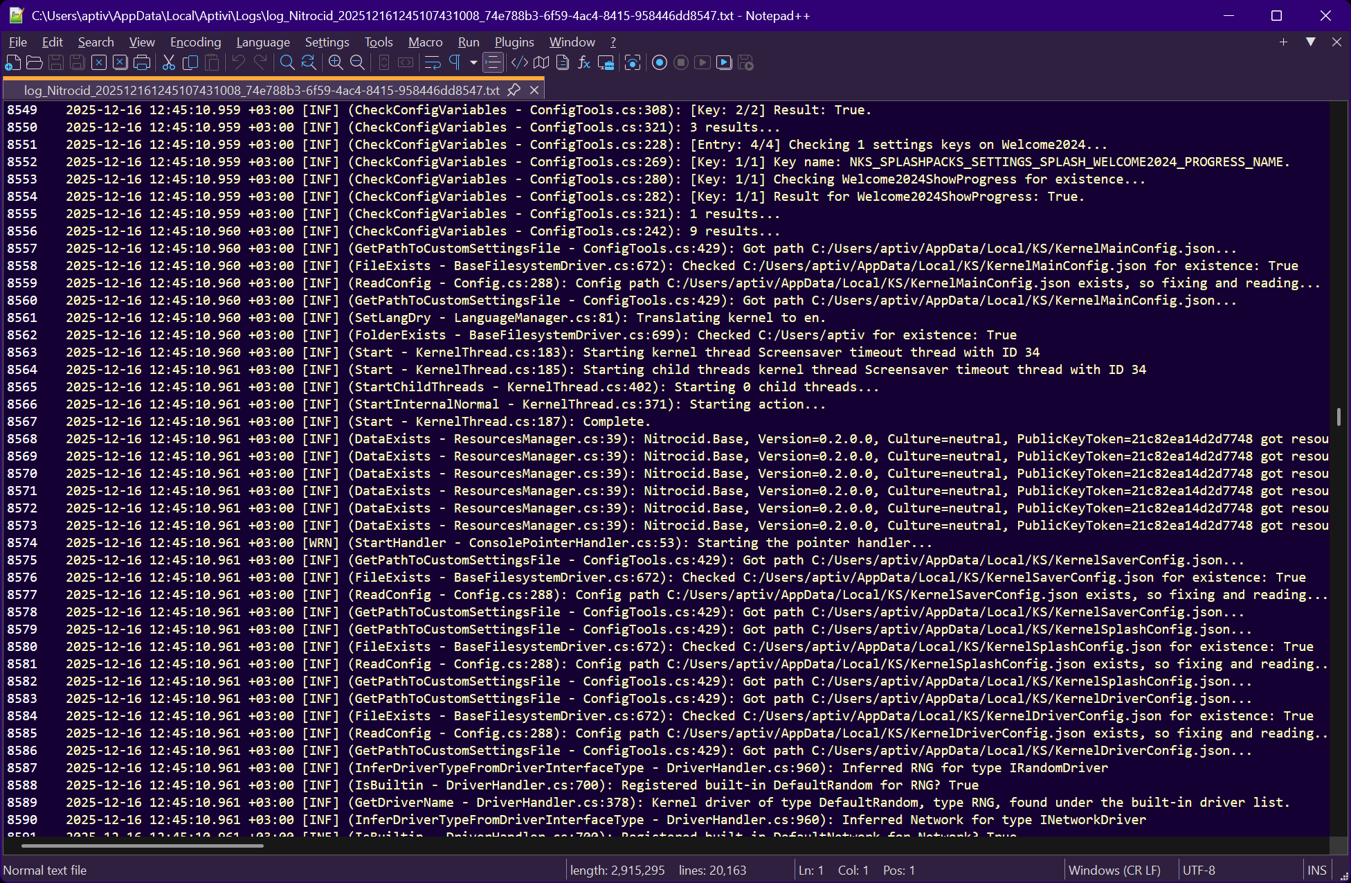Close the log_Nitrocid document tab

point(534,90)
